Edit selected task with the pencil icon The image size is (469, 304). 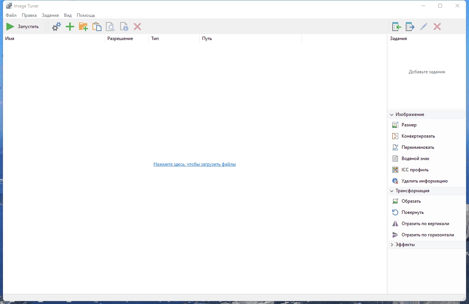tap(424, 27)
